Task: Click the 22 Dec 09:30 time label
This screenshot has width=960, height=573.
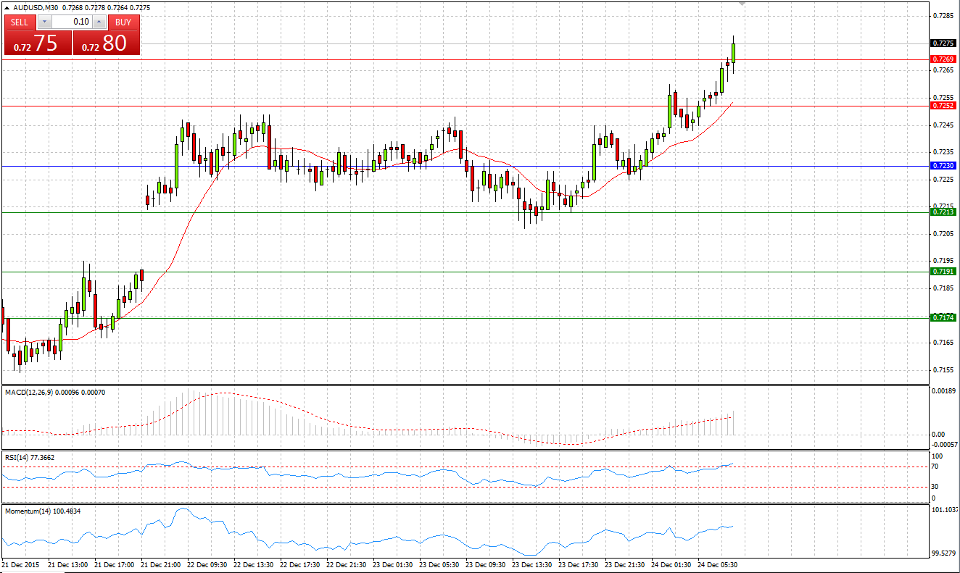Action: tap(208, 564)
